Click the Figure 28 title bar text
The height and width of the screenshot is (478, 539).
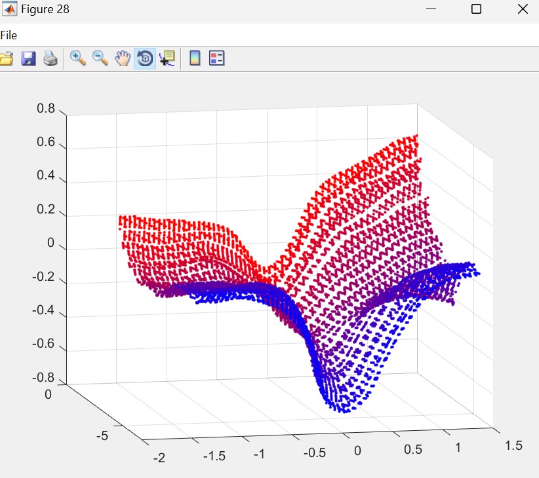point(45,9)
